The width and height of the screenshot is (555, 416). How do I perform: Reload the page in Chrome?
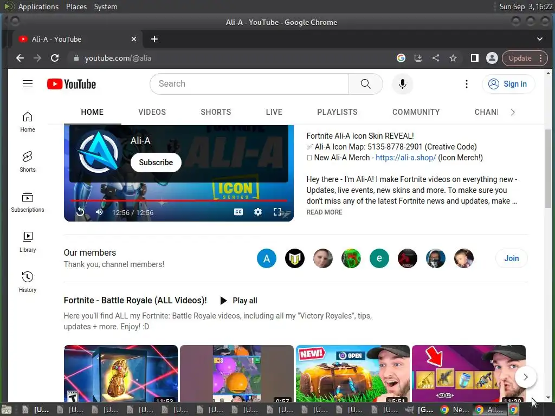click(55, 58)
